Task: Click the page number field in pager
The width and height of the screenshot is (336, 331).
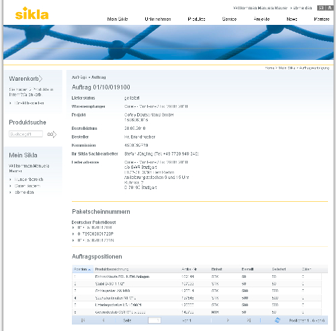Action: tap(155, 320)
